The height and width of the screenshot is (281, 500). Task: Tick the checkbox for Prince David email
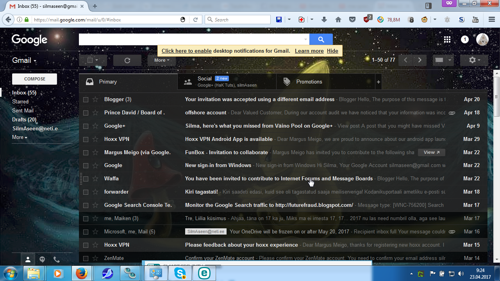coord(86,113)
